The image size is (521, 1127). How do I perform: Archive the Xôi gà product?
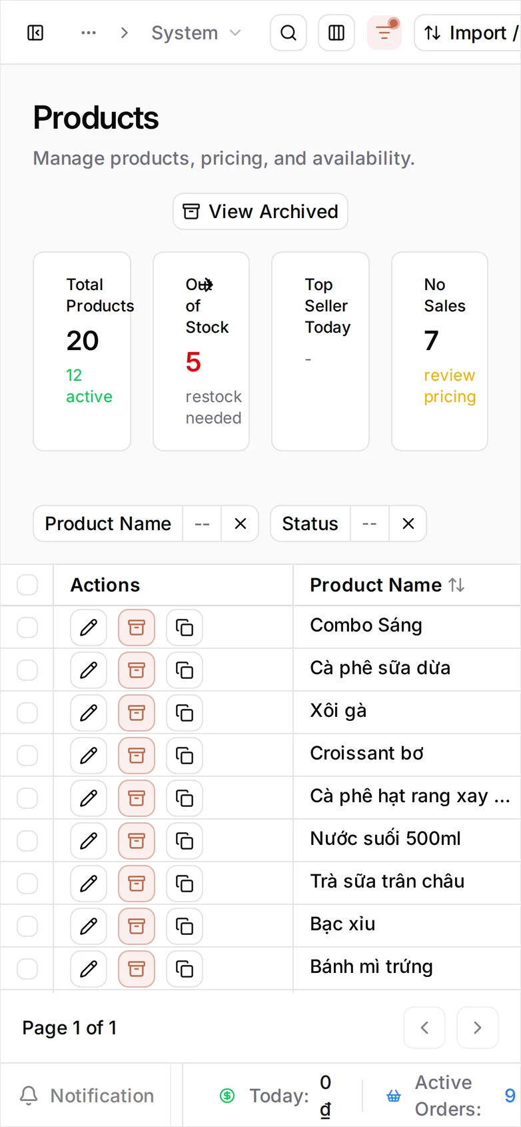[x=137, y=713]
